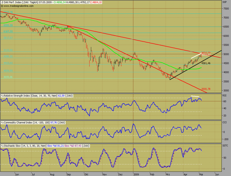231x176 pixels.
Task: Select the 6167,55 level label
Action: click(8, 31)
